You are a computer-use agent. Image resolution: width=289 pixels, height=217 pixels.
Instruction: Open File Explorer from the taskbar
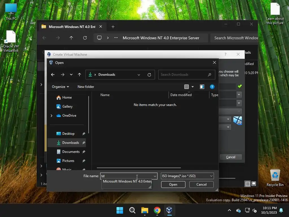(x=145, y=210)
